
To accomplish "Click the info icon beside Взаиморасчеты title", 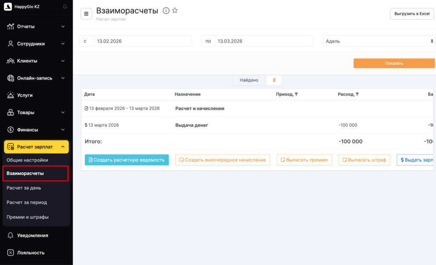I will coord(166,11).
